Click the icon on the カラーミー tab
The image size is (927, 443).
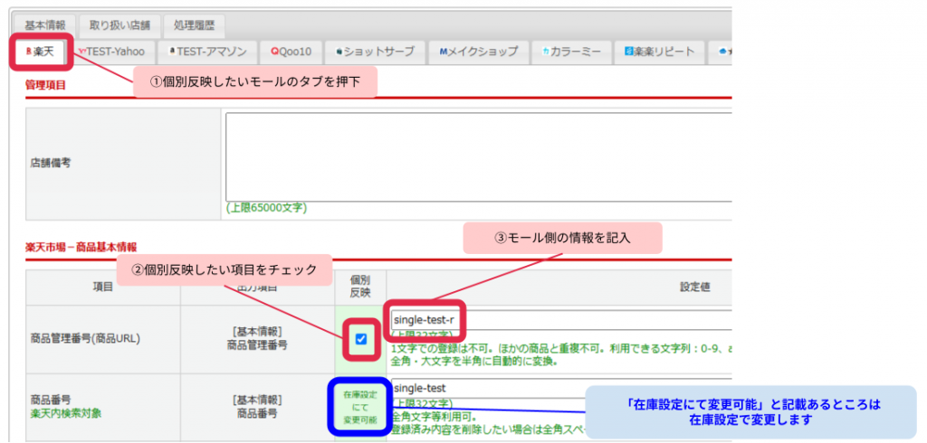coord(546,52)
